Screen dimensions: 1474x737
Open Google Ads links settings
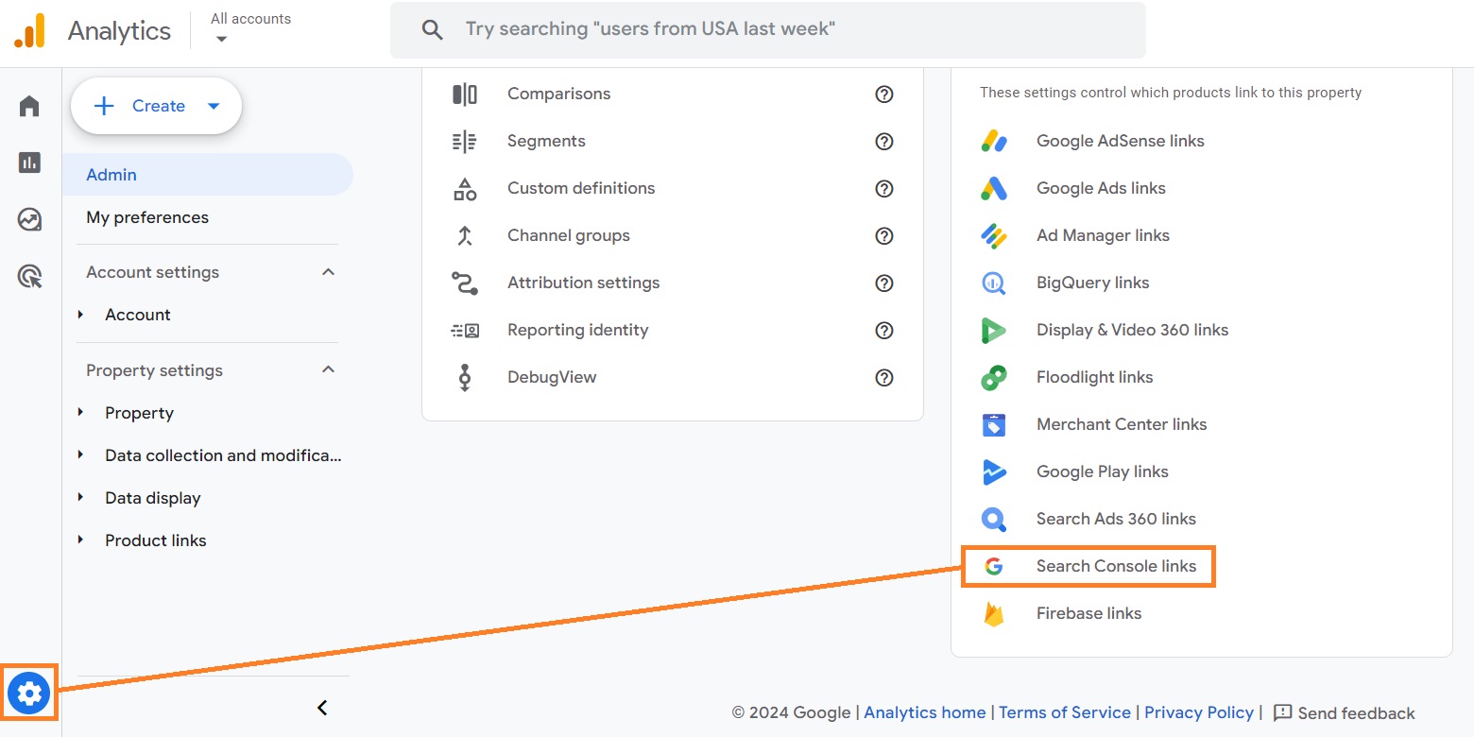(x=1100, y=188)
